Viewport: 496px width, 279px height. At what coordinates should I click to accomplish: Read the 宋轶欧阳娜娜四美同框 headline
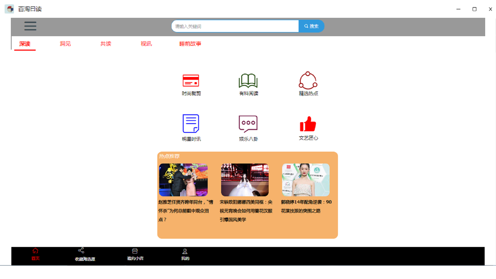coord(246,211)
